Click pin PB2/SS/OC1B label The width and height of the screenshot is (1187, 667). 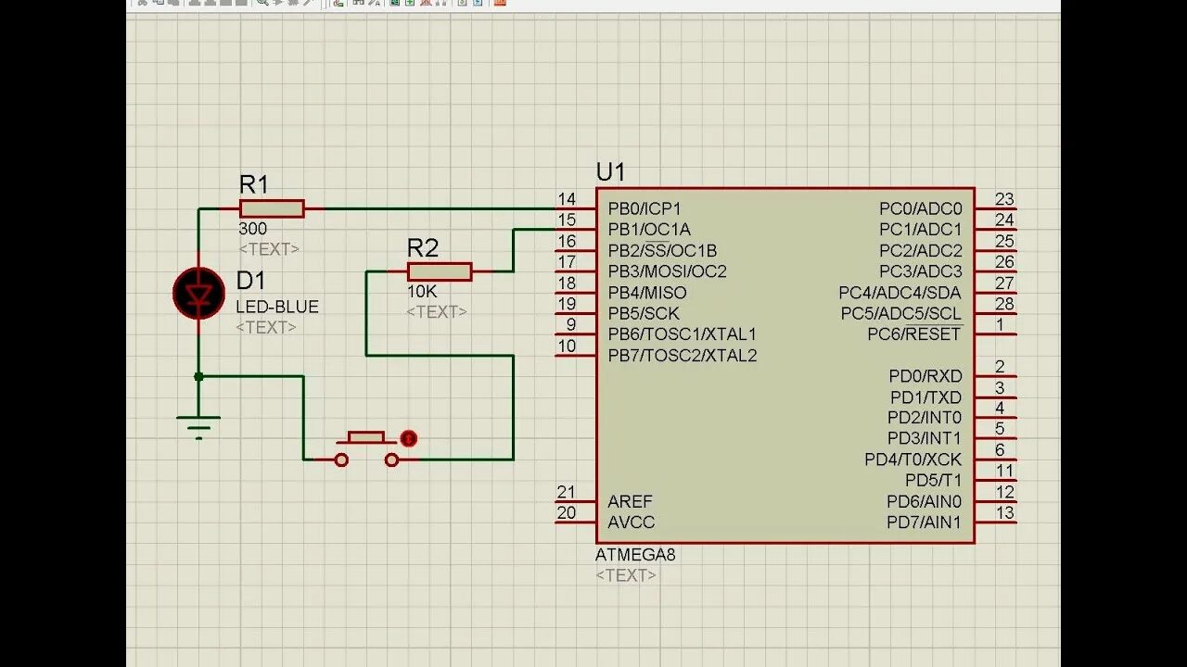point(662,250)
